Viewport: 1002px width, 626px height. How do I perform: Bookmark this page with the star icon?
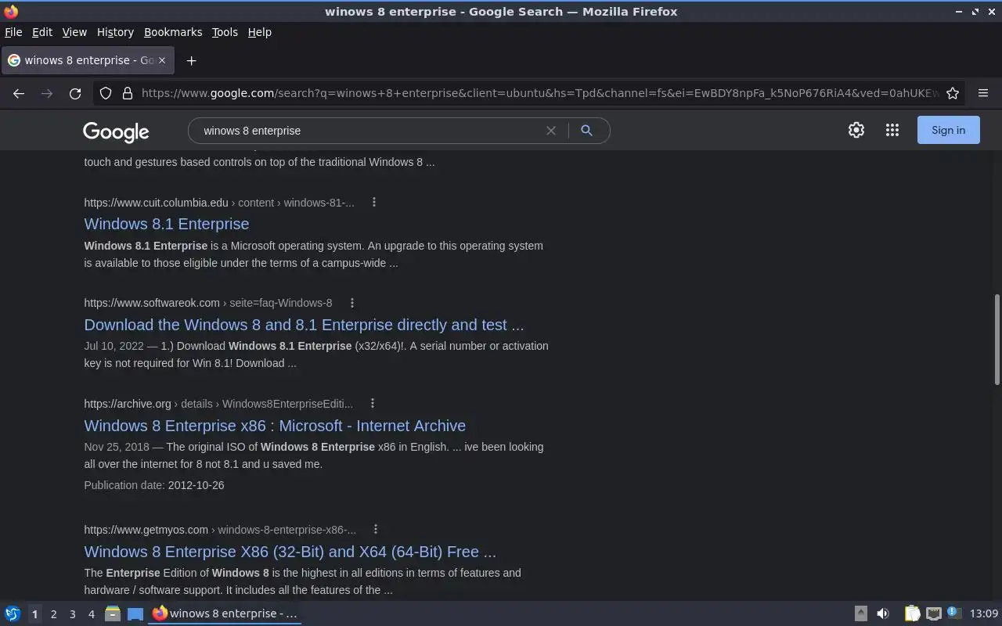coord(953,93)
